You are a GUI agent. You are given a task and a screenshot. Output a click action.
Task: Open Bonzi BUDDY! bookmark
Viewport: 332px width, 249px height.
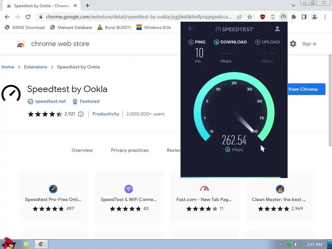pos(114,28)
